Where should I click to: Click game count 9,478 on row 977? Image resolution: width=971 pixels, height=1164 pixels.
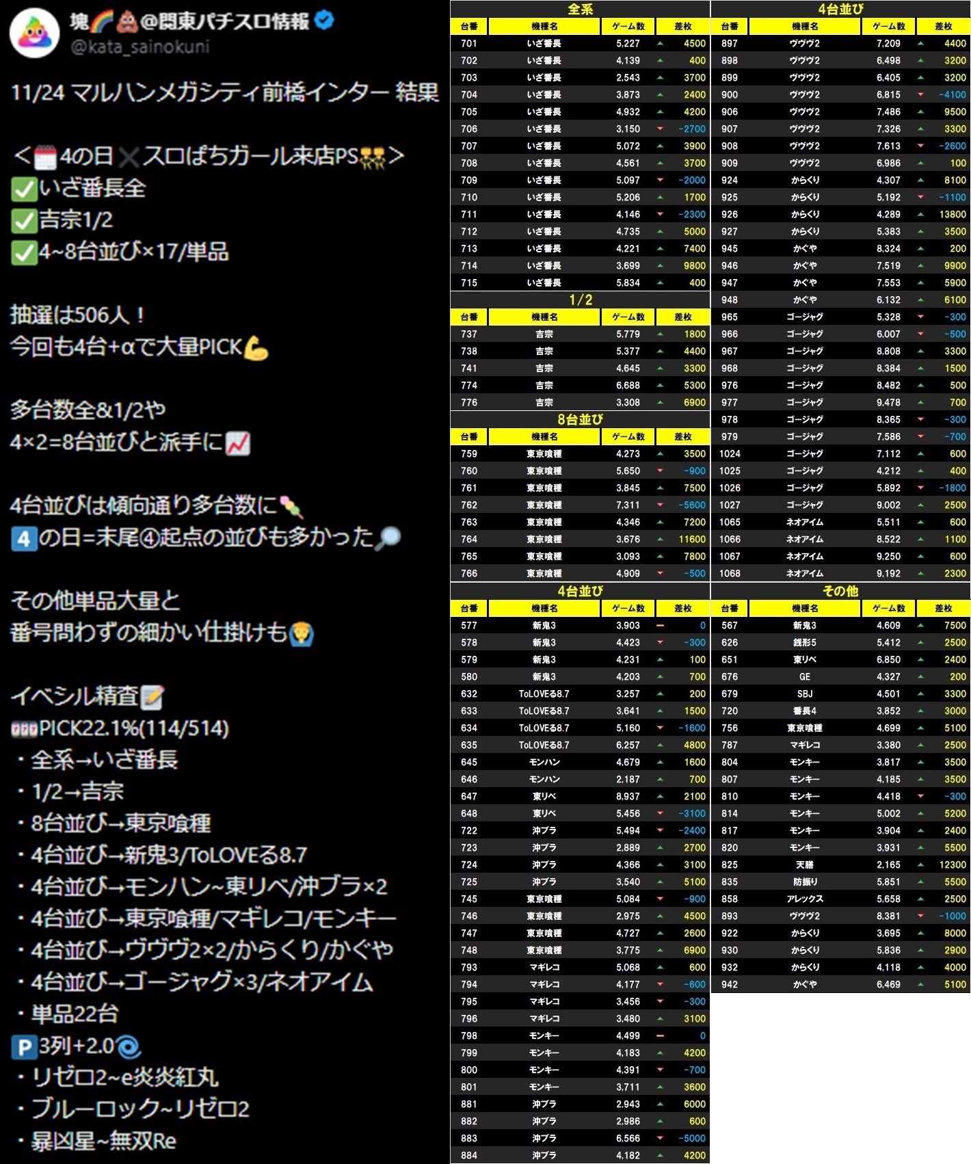click(x=888, y=402)
